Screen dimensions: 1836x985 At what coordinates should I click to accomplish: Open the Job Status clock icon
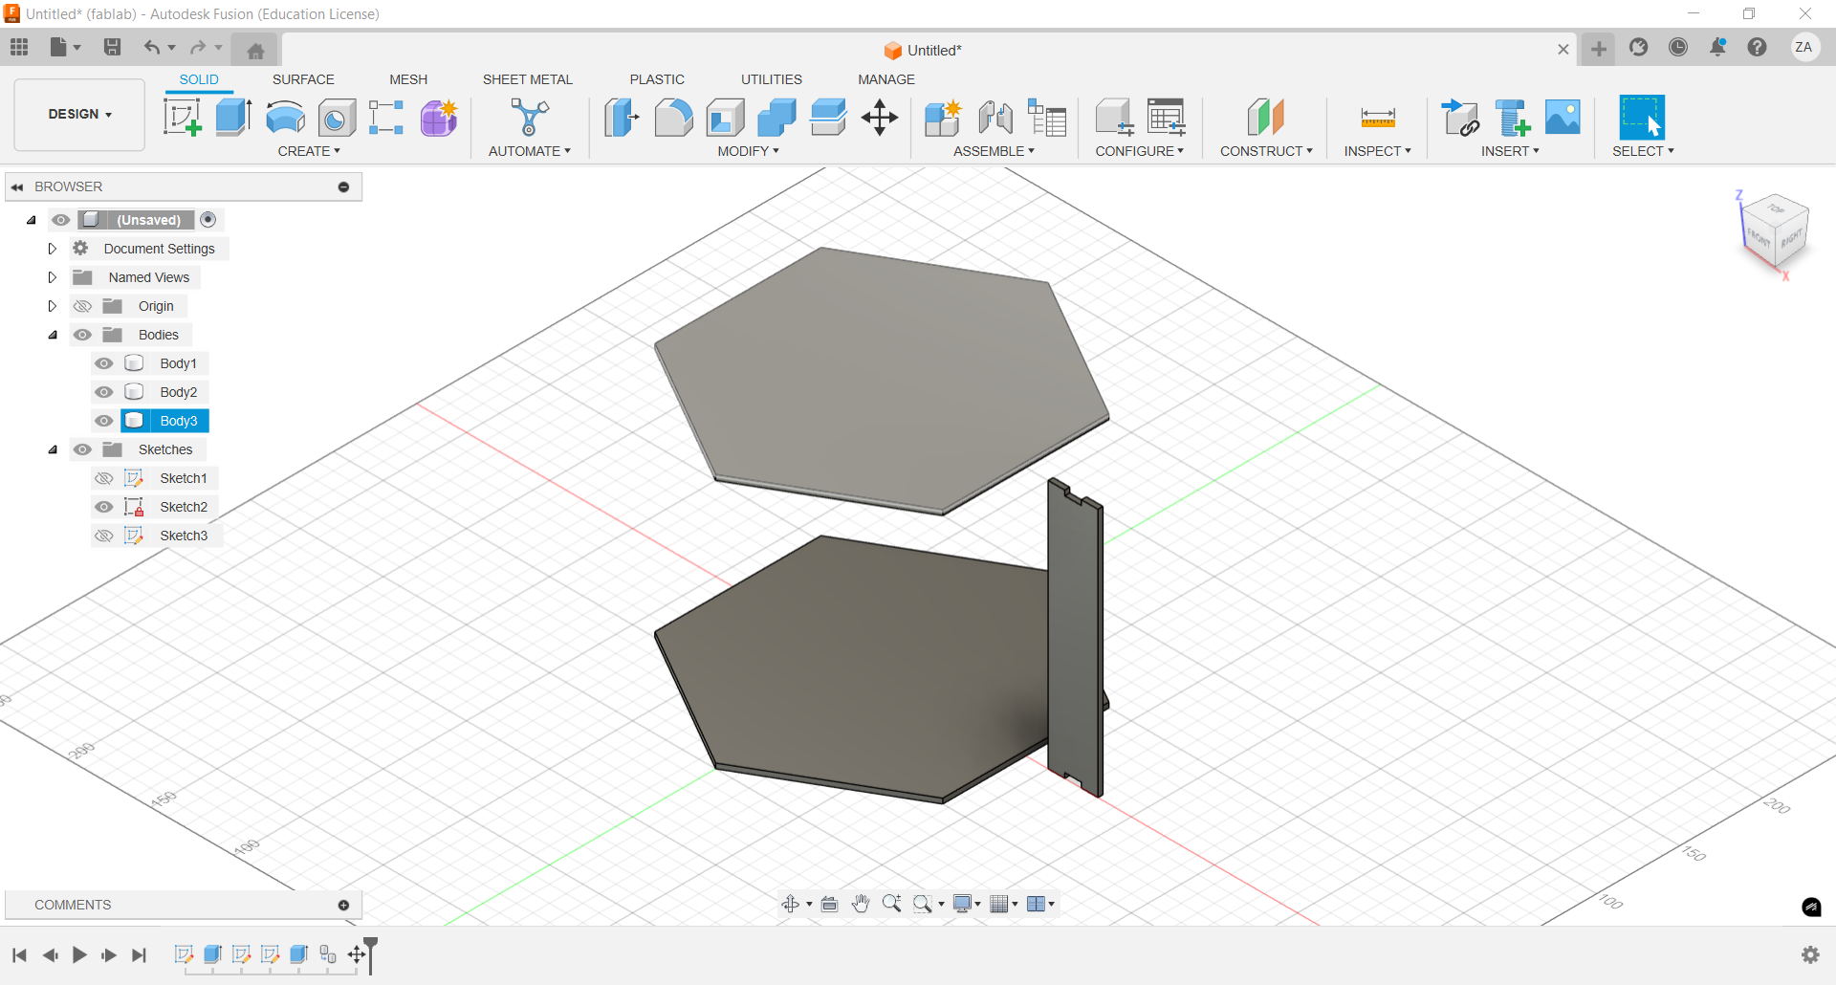[x=1678, y=47]
